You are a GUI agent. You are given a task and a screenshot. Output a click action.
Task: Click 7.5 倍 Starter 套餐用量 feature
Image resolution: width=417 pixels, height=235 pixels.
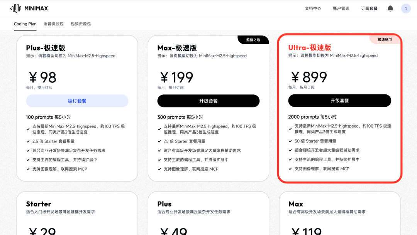pyautogui.click(x=184, y=141)
